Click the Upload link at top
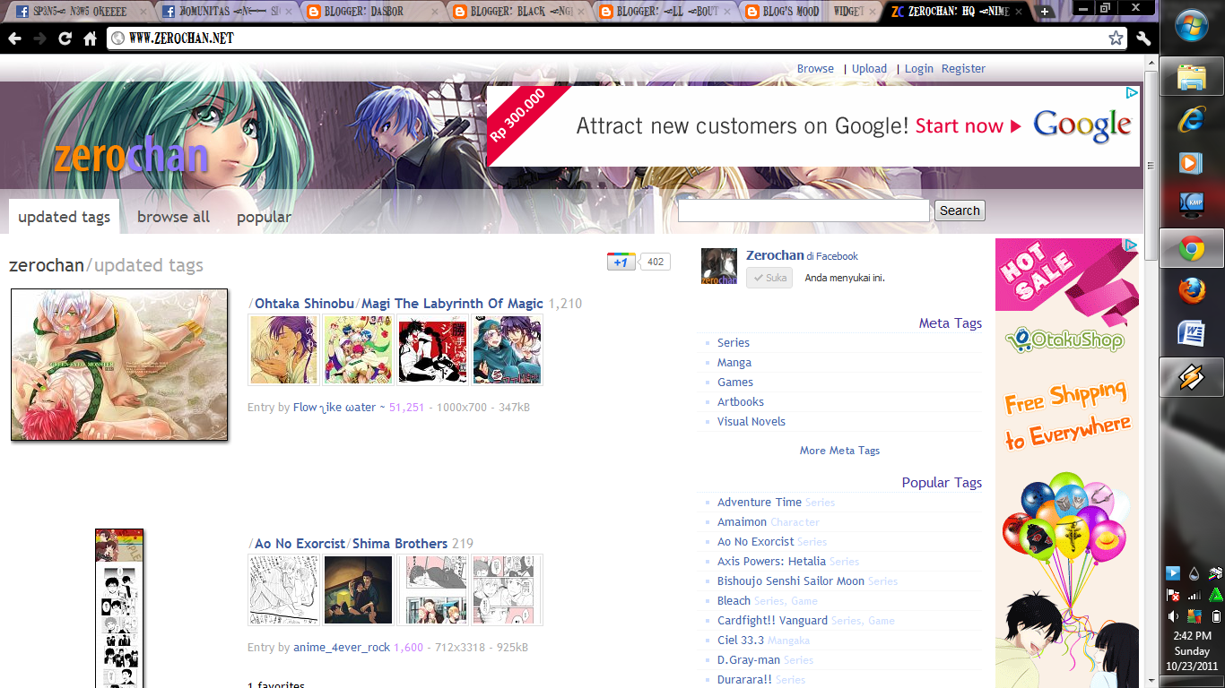 click(869, 69)
